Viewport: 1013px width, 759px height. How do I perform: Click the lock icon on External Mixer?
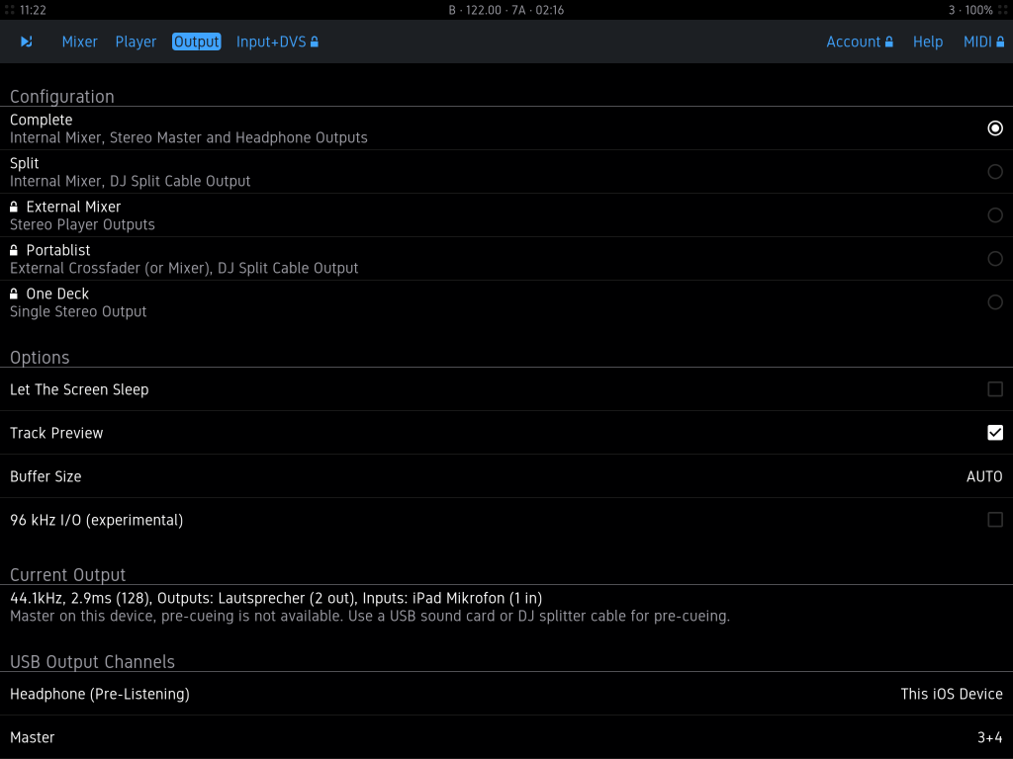click(x=14, y=208)
